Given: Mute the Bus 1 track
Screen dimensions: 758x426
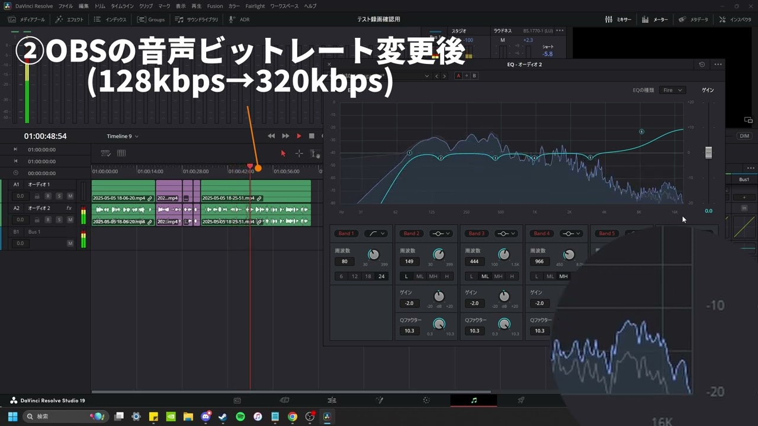Looking at the screenshot, I should [70, 243].
